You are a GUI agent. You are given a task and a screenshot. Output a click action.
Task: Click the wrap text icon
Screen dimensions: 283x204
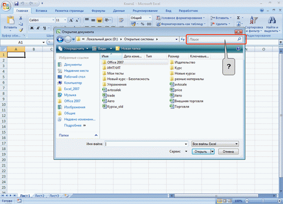[121, 20]
